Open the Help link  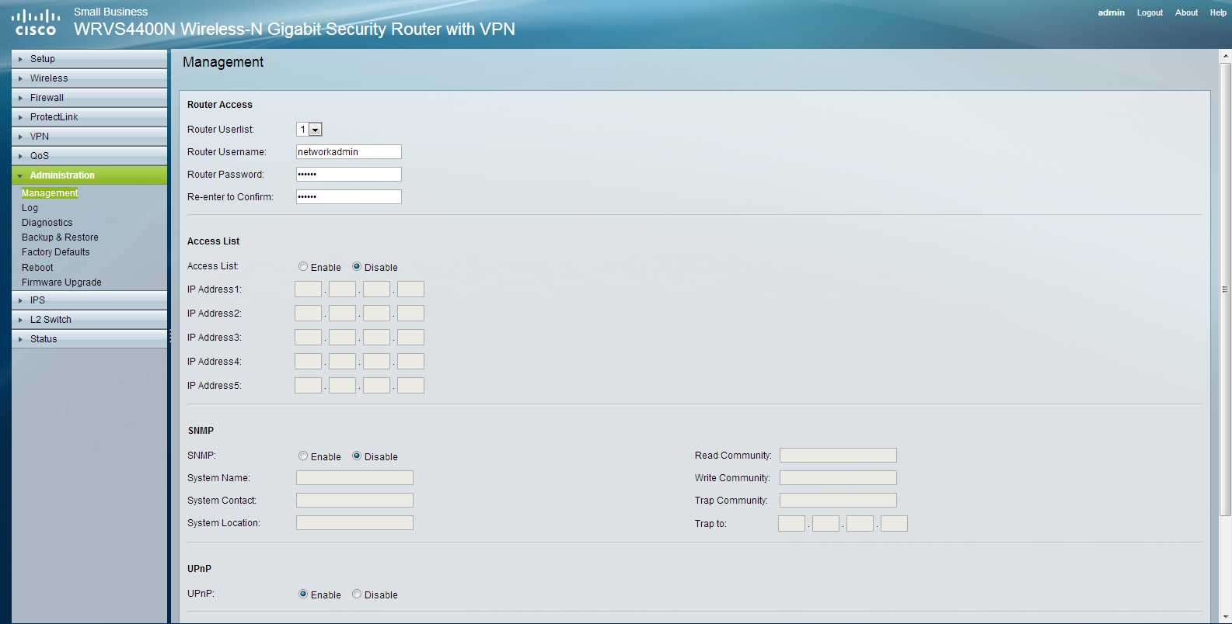[1218, 12]
